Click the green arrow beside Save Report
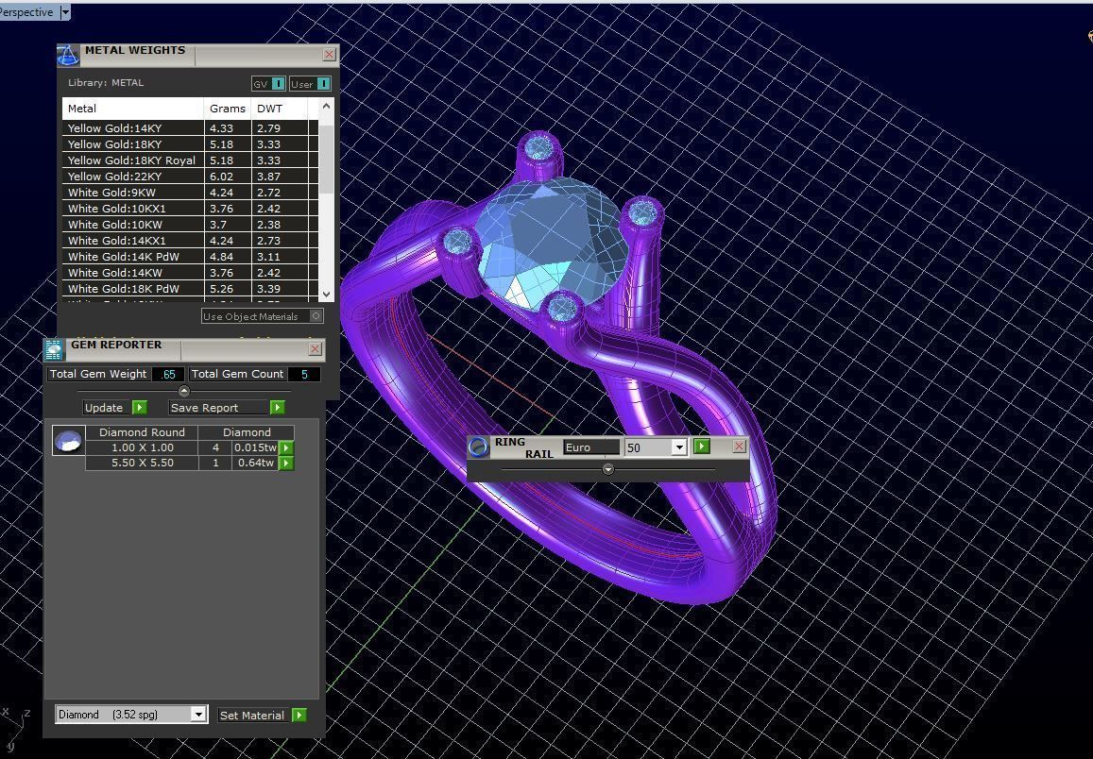 pos(277,408)
